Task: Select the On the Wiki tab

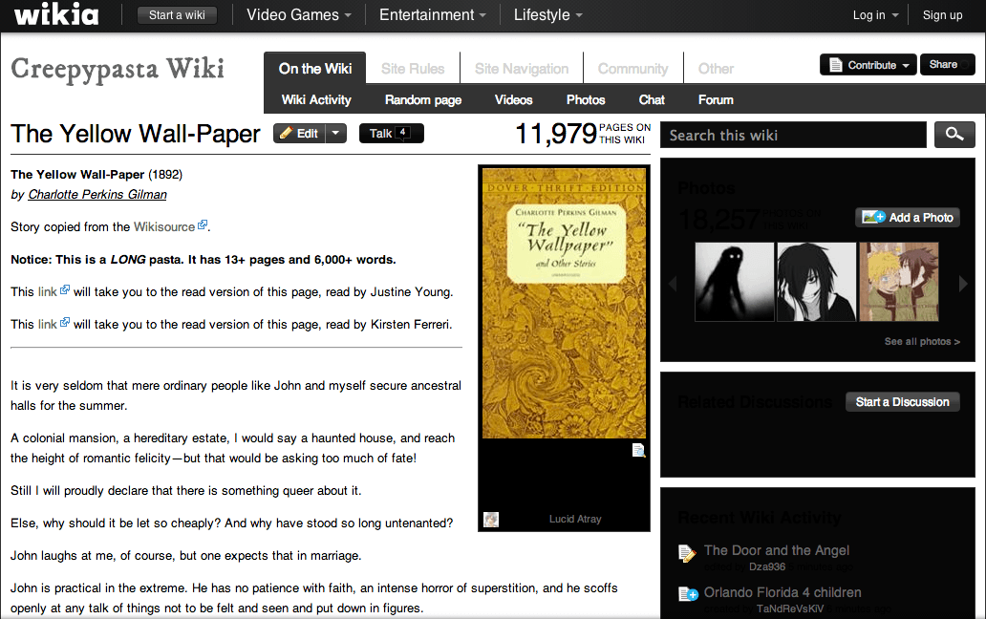Action: 315,69
